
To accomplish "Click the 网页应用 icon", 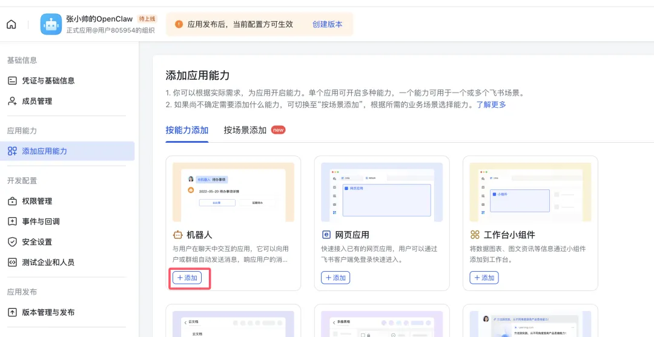I will coord(326,235).
